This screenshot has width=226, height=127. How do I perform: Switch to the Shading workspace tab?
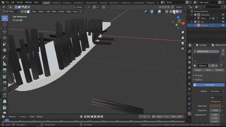pyautogui.click(x=103, y=3)
